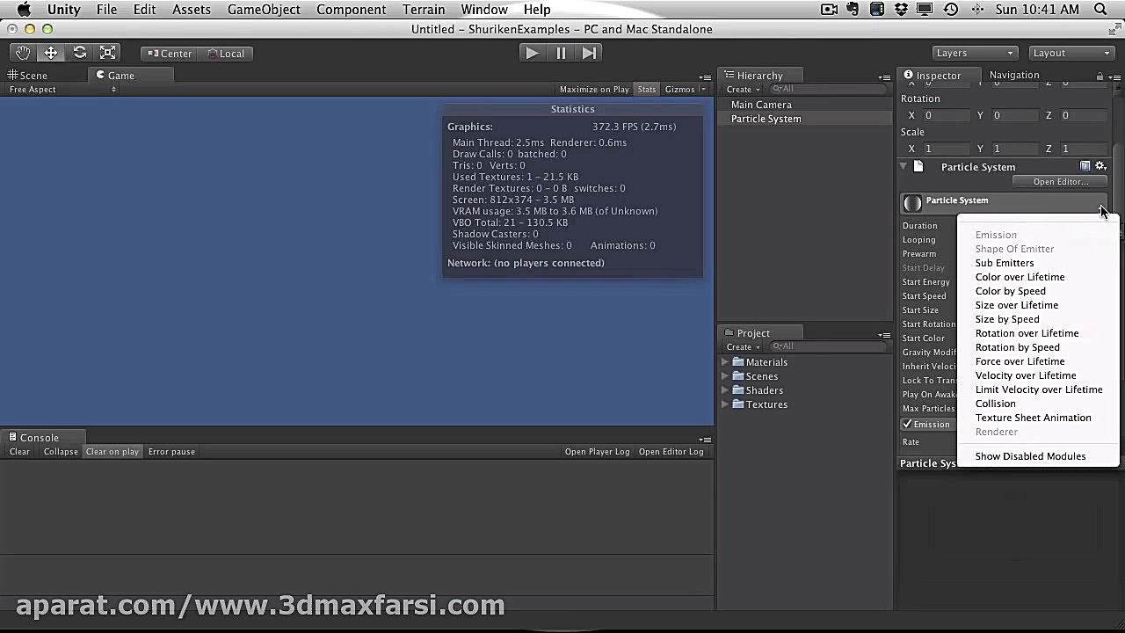Open the Console panel options menu icon
The image size is (1125, 633).
click(x=705, y=439)
